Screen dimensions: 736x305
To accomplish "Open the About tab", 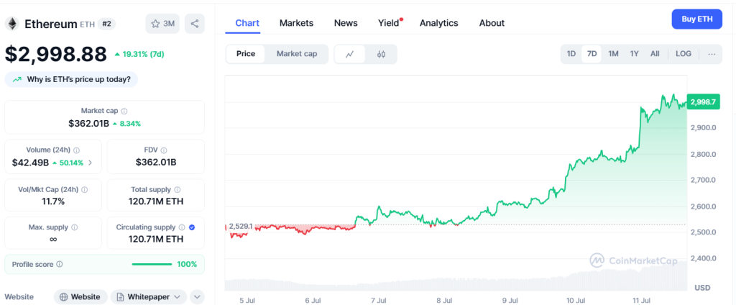I will click(x=492, y=23).
